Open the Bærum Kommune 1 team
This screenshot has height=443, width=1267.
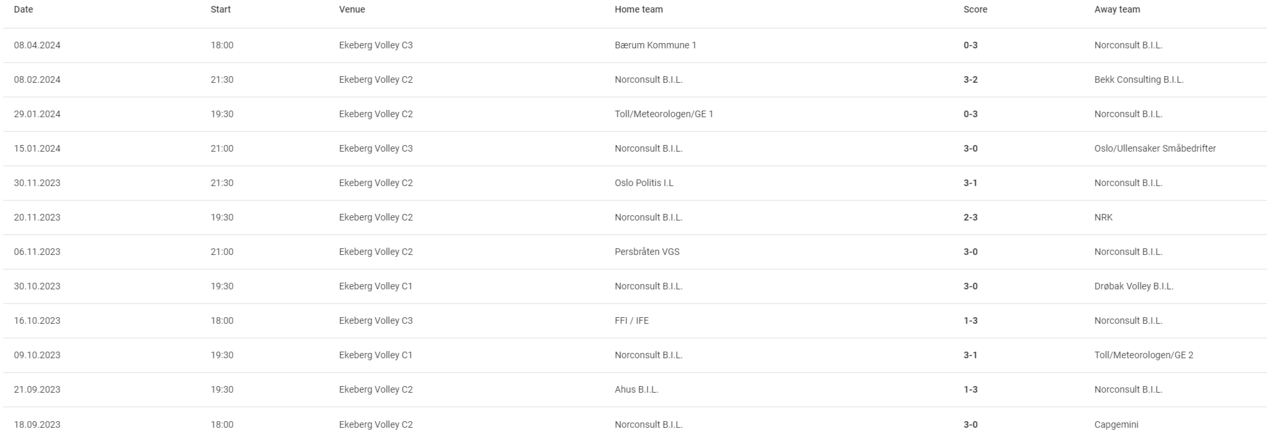click(x=655, y=45)
